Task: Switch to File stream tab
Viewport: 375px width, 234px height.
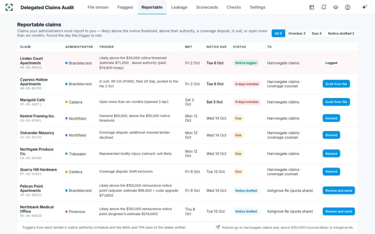Action: tap(98, 7)
